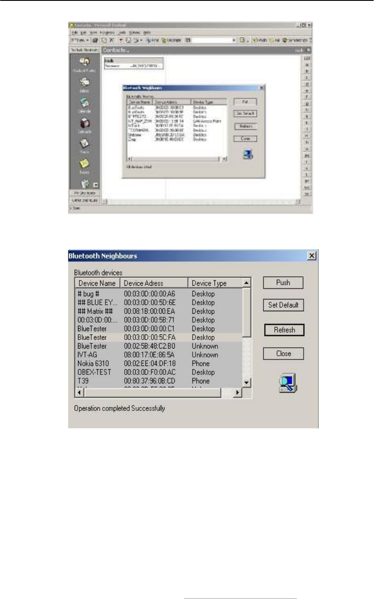Click Push in the Nokia 6310 dialog
Image resolution: width=374 pixels, height=599 pixels.
[x=283, y=283]
